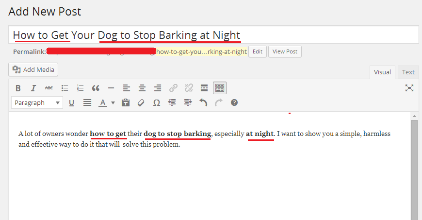
Task: Apply the text color
Action: 102,103
